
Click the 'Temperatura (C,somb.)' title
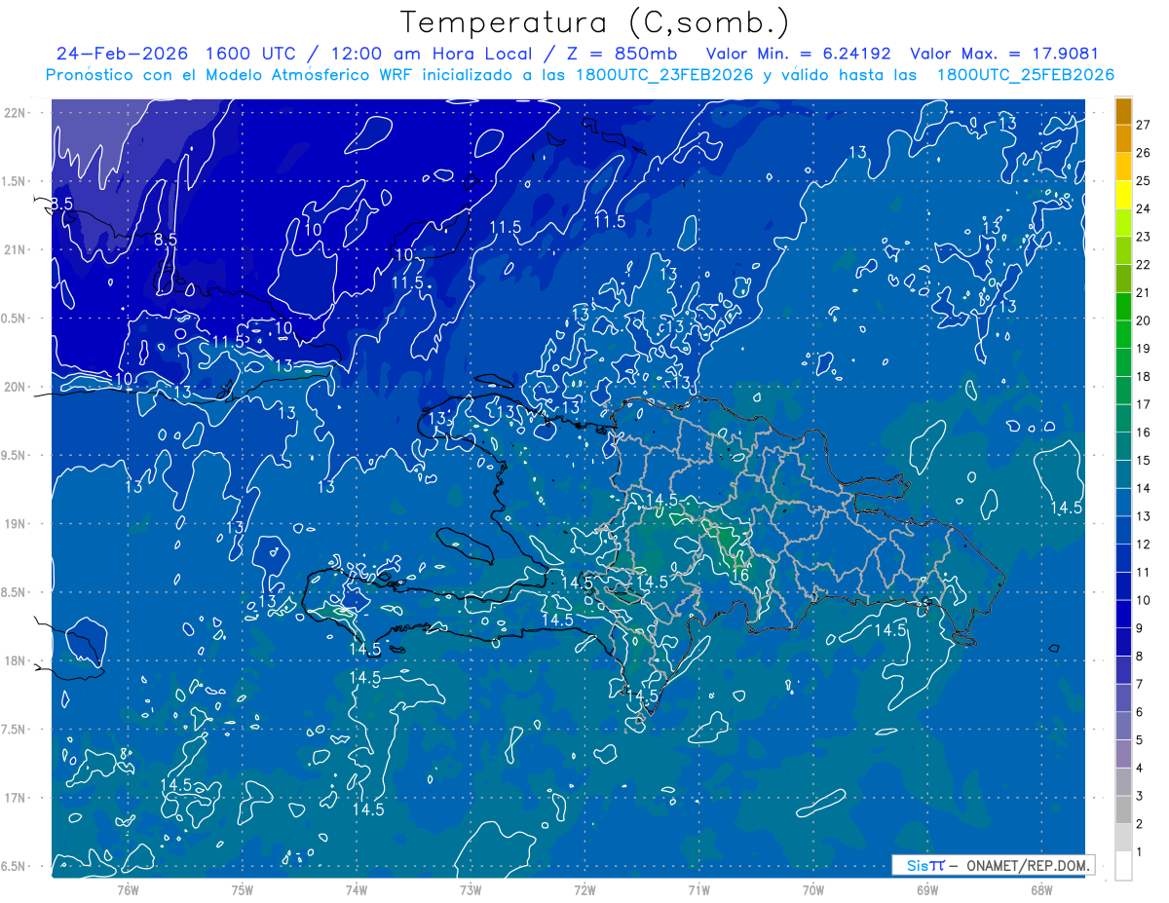pos(595,22)
